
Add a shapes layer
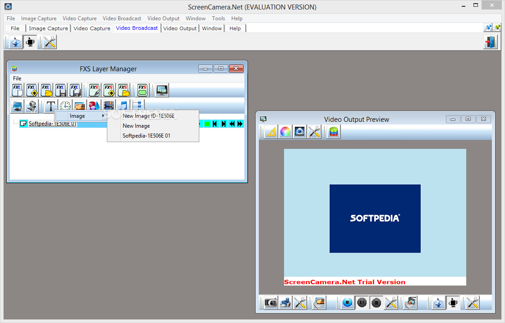pyautogui.click(x=94, y=105)
